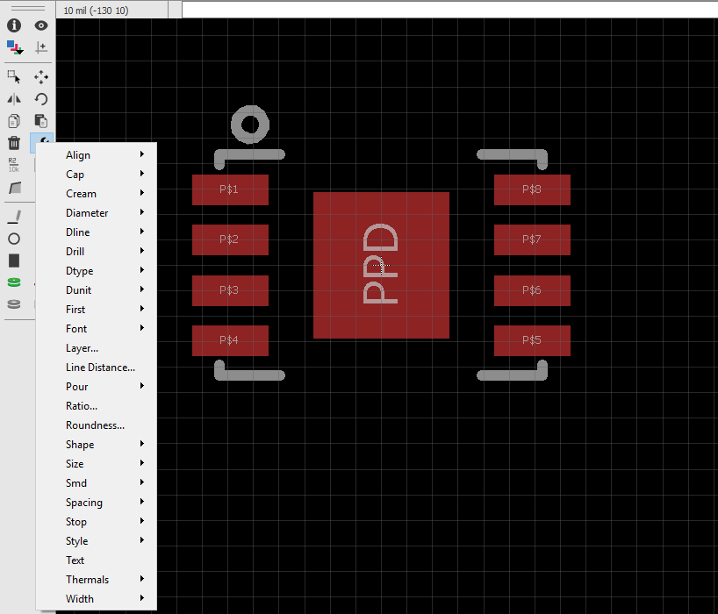Choose the Mirror tool
Viewport: 718px width, 614px height.
tap(14, 99)
